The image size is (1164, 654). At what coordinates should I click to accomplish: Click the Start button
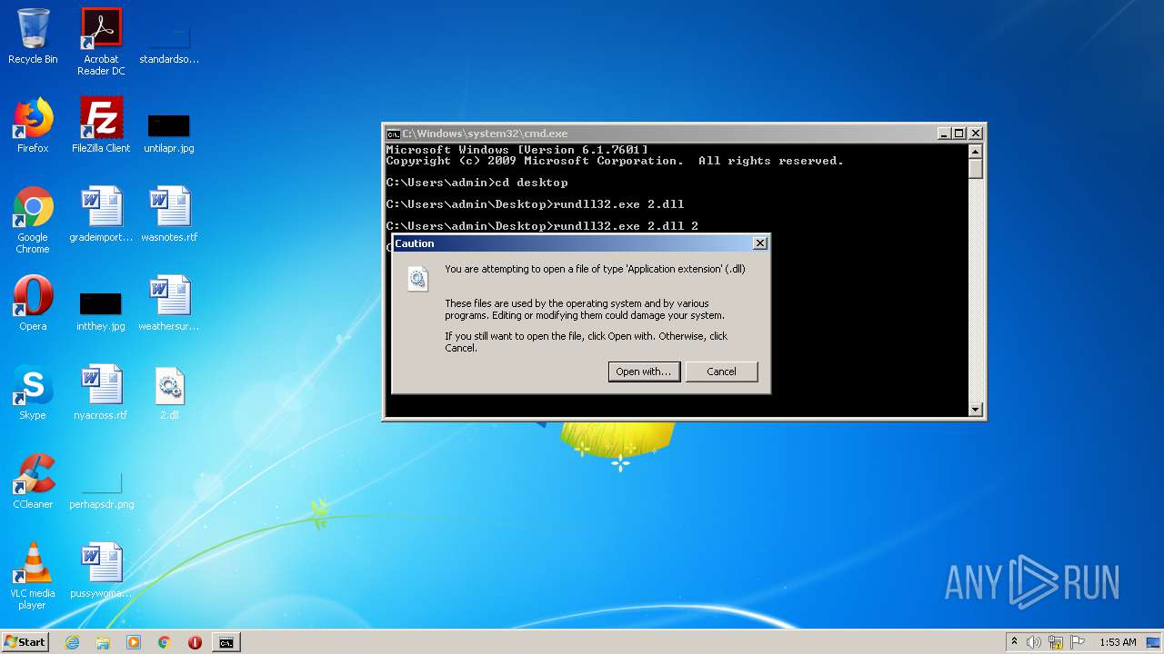click(x=25, y=642)
